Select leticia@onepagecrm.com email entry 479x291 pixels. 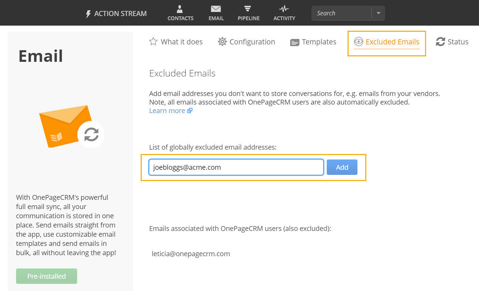tap(191, 254)
